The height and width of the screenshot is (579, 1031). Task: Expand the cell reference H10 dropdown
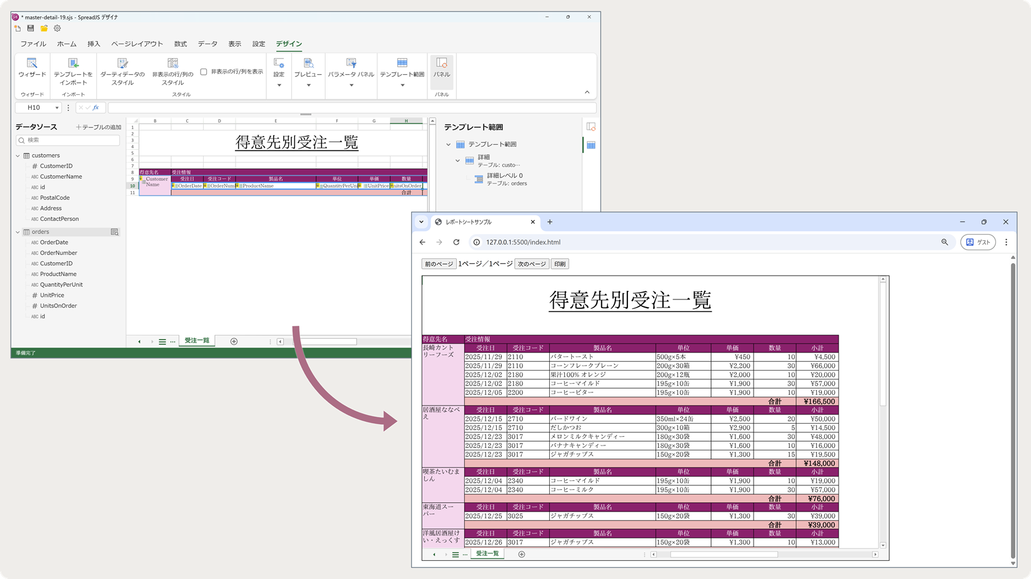[57, 108]
